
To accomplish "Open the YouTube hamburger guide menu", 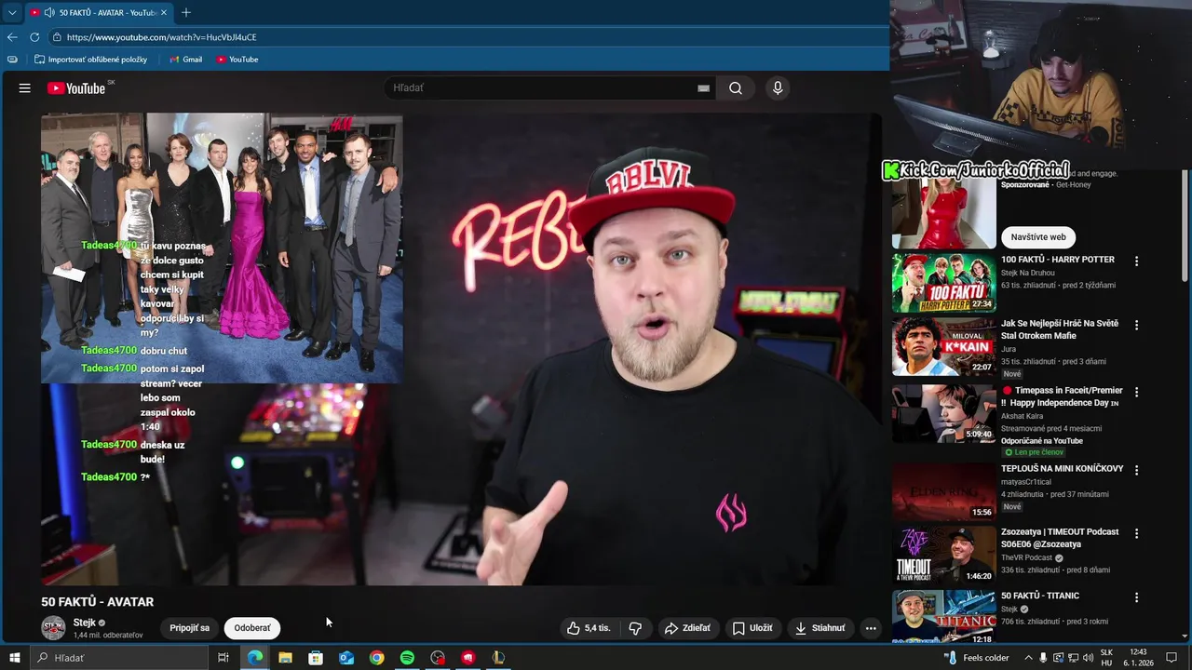I will (x=25, y=88).
